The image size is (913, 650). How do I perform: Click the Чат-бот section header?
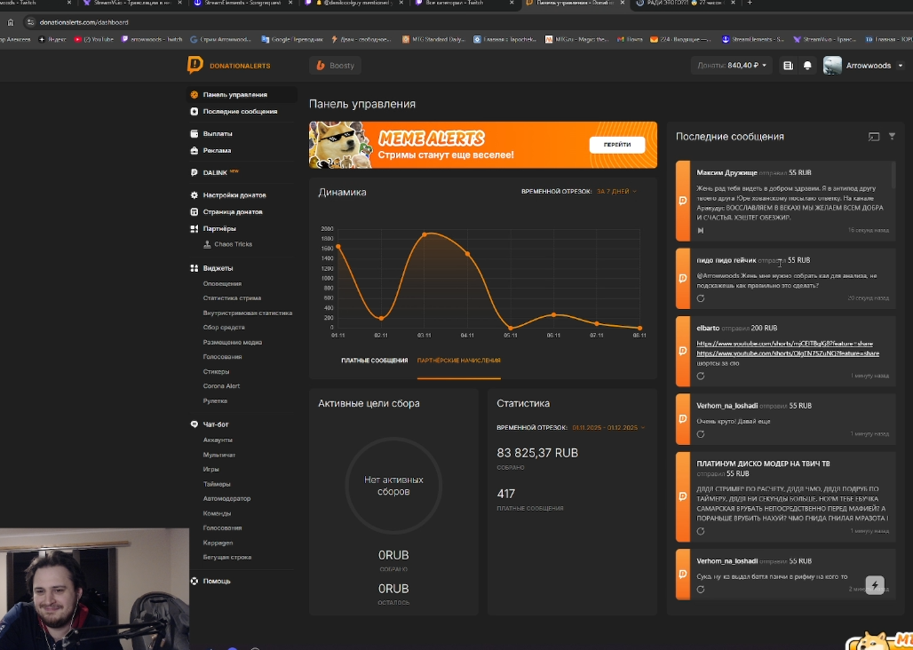(216, 424)
